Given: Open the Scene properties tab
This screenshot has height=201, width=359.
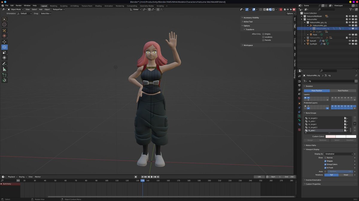Looking at the screenshot, I should click(299, 94).
